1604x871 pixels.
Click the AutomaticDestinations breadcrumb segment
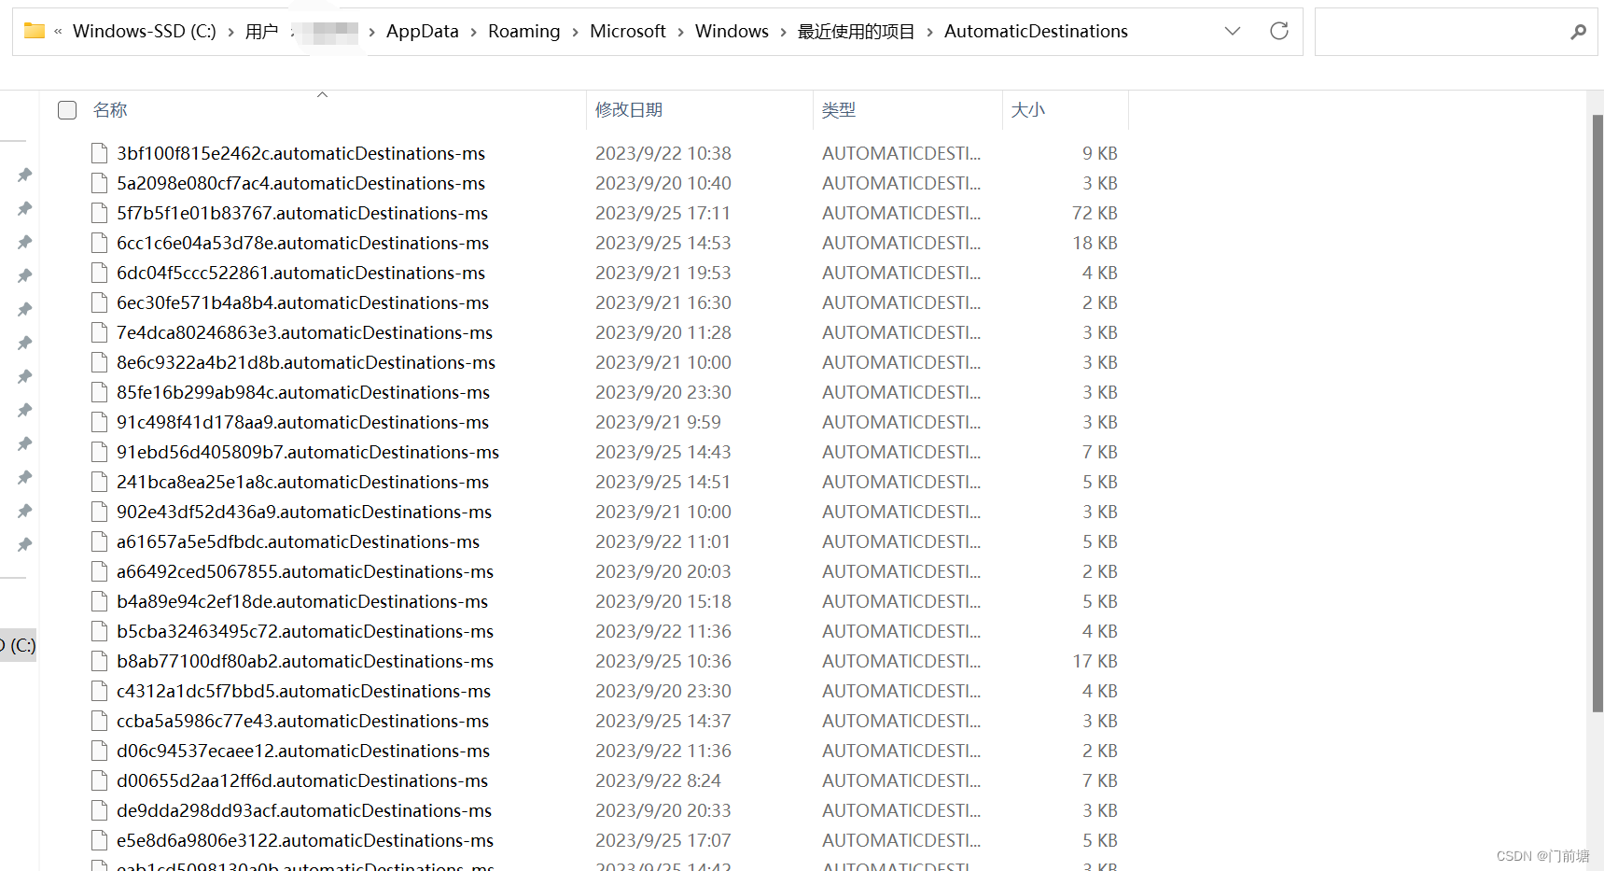(x=1036, y=32)
